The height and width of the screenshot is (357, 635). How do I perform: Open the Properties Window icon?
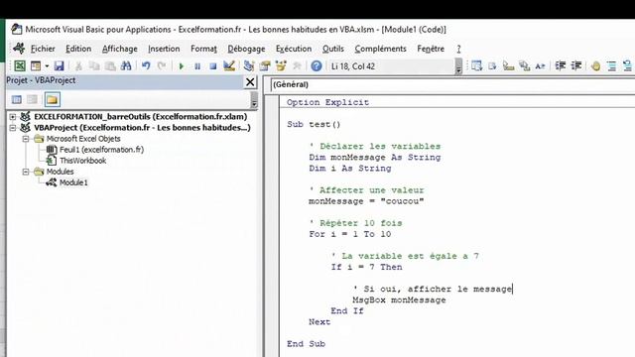(265, 66)
